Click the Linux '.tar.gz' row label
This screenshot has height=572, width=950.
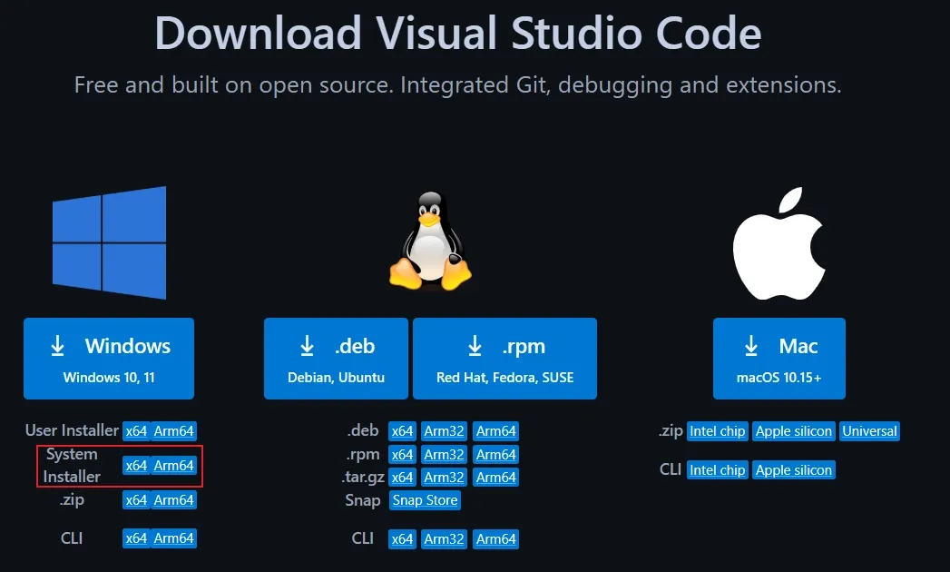pos(363,478)
